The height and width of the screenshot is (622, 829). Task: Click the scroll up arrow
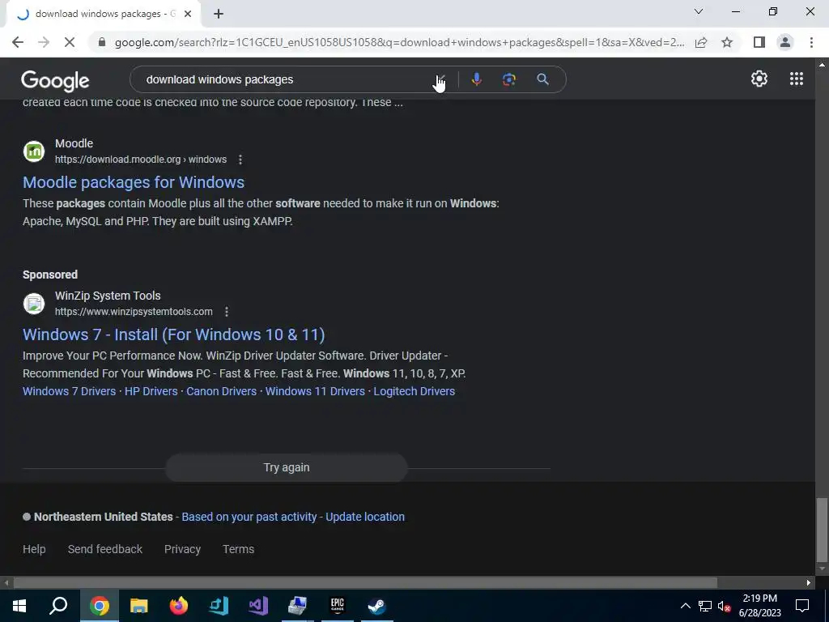pyautogui.click(x=822, y=65)
